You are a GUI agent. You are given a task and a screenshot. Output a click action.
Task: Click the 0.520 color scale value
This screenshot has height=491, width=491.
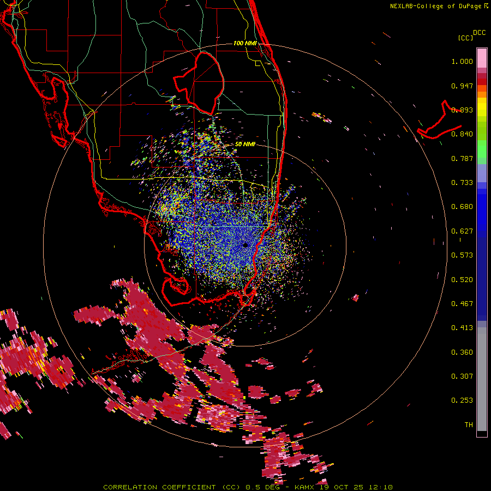(x=462, y=280)
